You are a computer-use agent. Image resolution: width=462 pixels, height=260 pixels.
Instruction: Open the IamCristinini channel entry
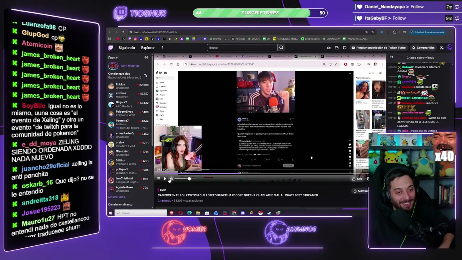coord(128,180)
